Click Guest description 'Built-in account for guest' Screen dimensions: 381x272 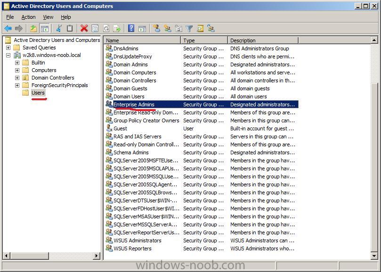(x=262, y=128)
